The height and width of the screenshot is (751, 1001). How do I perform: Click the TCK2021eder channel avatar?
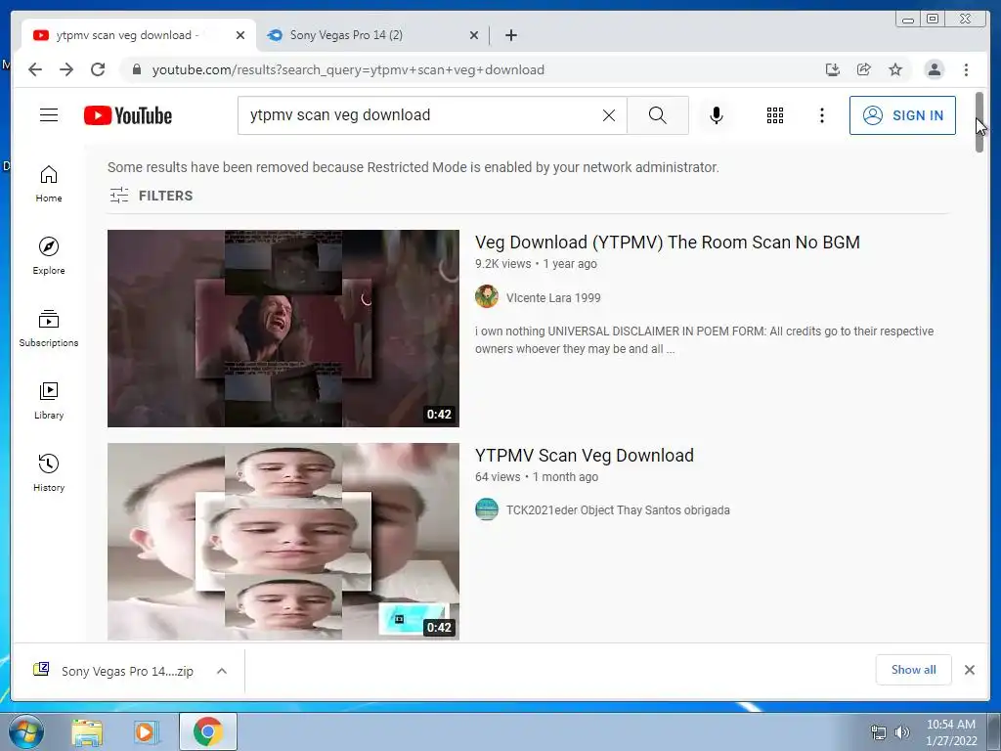tap(487, 509)
